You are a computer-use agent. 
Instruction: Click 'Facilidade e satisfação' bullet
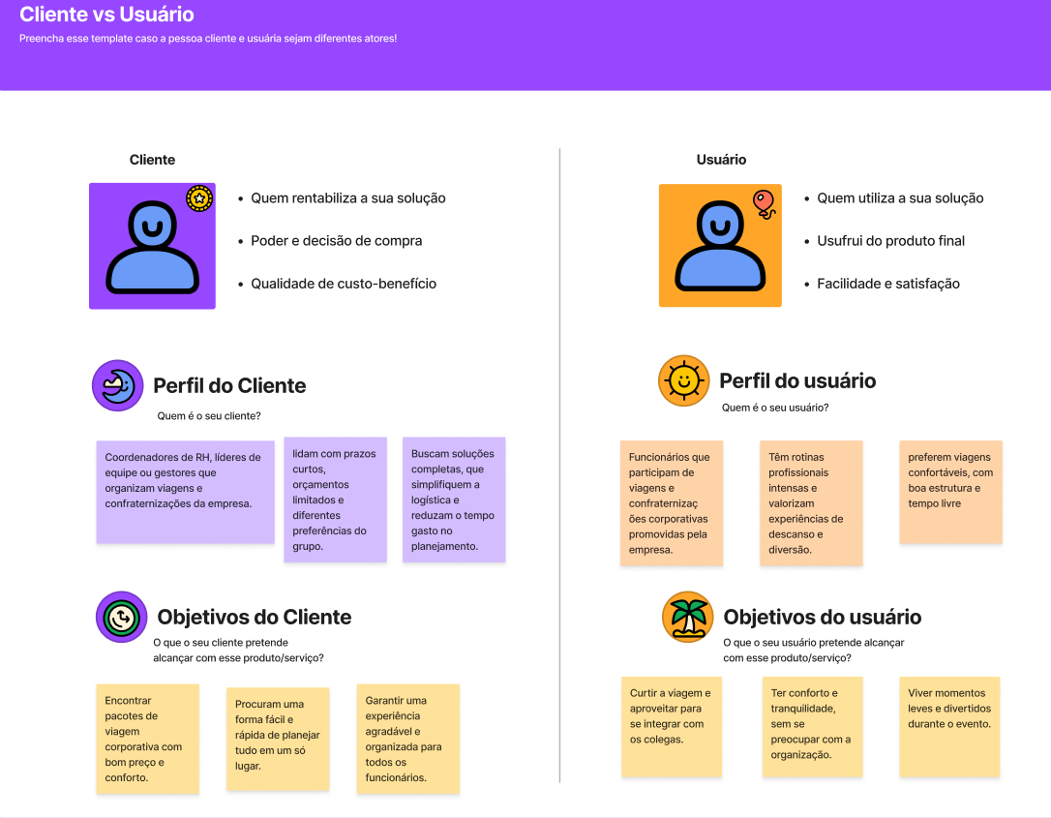[888, 284]
